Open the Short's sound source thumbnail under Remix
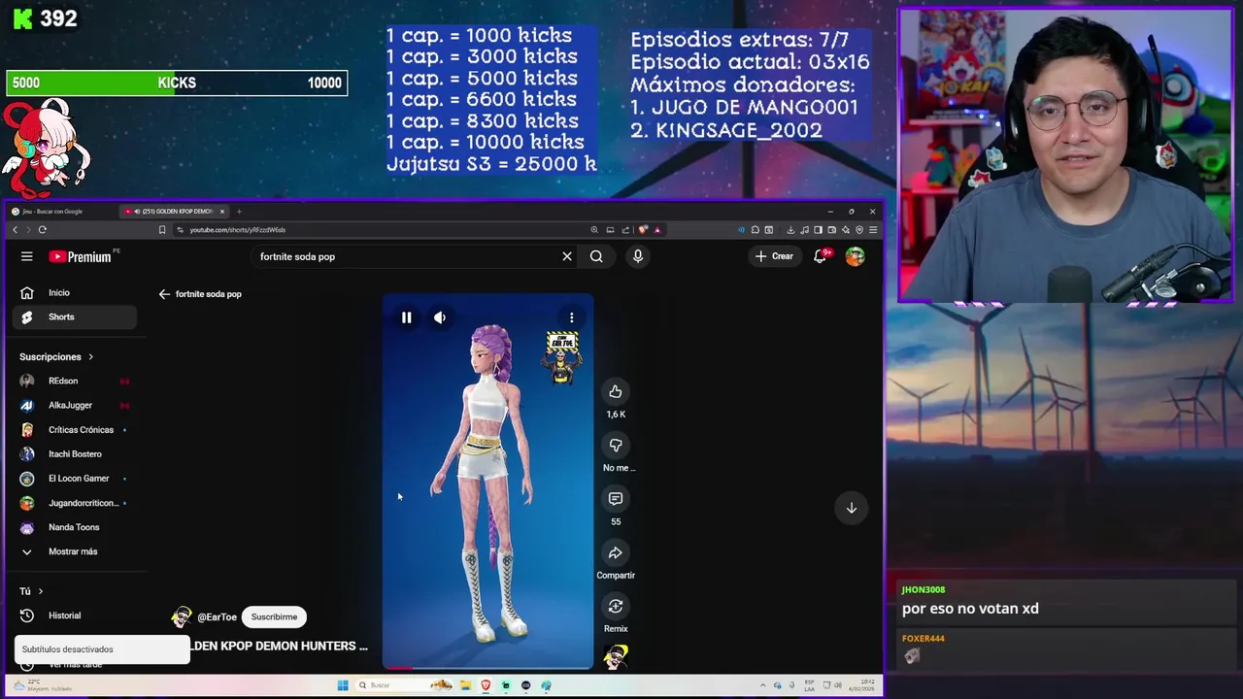This screenshot has height=699, width=1243. [616, 657]
